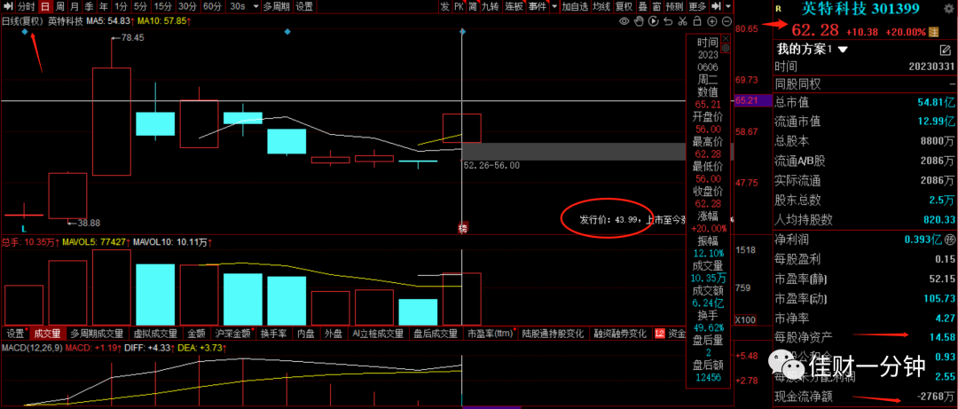
Task: Click the eye visibility icon above chart
Action: click(624, 21)
